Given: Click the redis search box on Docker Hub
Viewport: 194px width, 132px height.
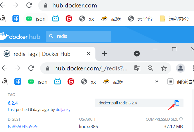Looking at the screenshot, I should 78,36.
